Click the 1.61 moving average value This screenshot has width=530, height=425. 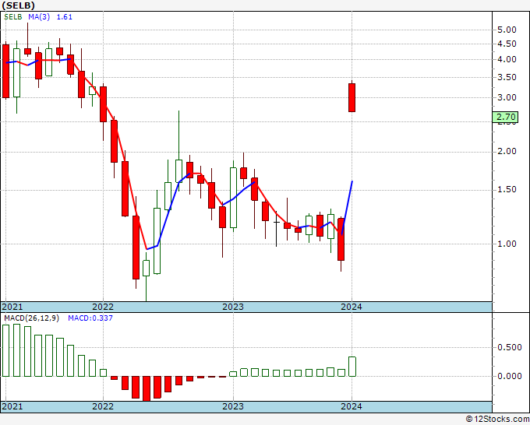[x=64, y=17]
